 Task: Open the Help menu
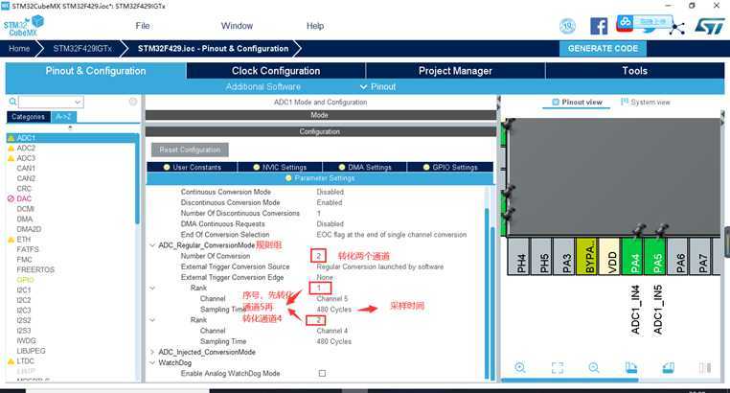point(315,26)
